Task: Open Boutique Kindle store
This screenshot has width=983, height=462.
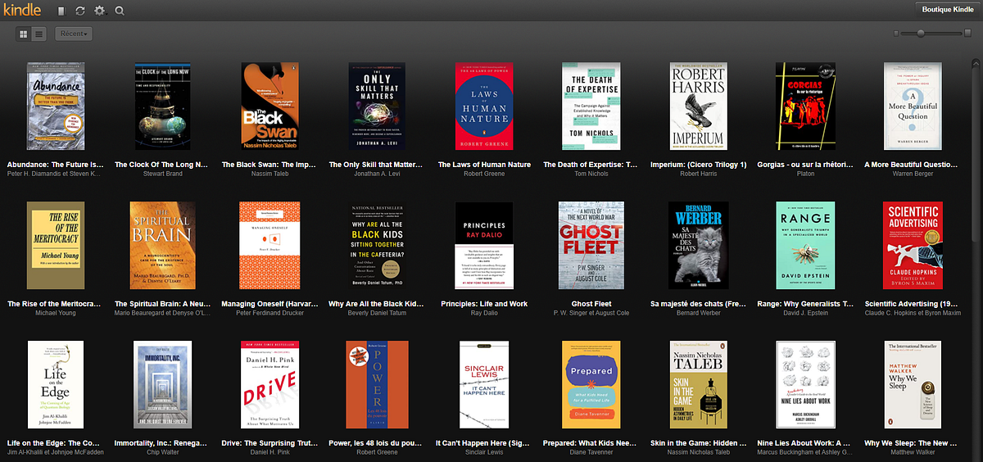Action: (947, 9)
